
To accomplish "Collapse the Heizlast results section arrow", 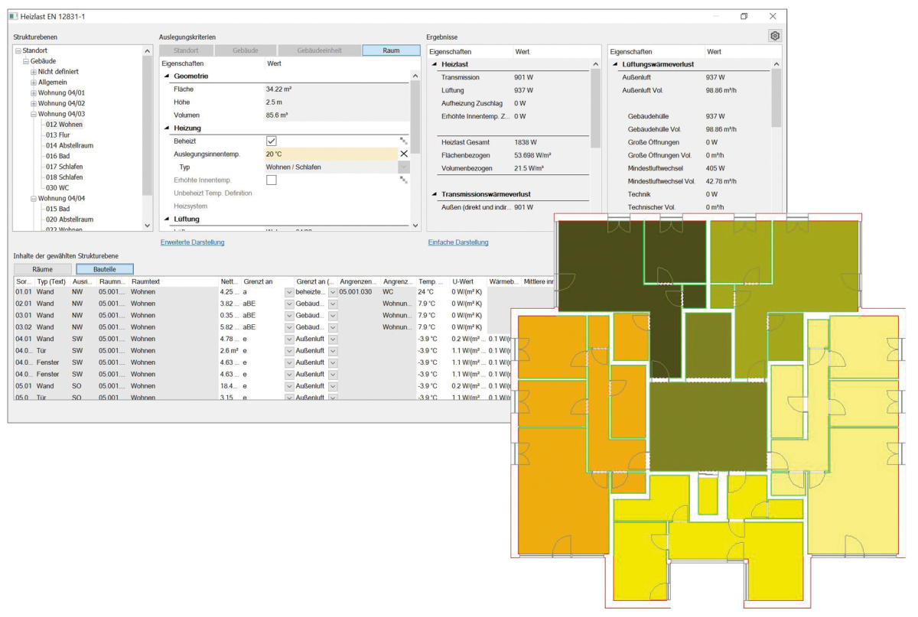I will (x=435, y=64).
